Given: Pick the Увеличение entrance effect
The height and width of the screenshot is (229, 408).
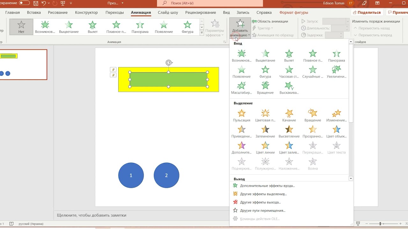Looking at the screenshot, I should (x=337, y=72).
